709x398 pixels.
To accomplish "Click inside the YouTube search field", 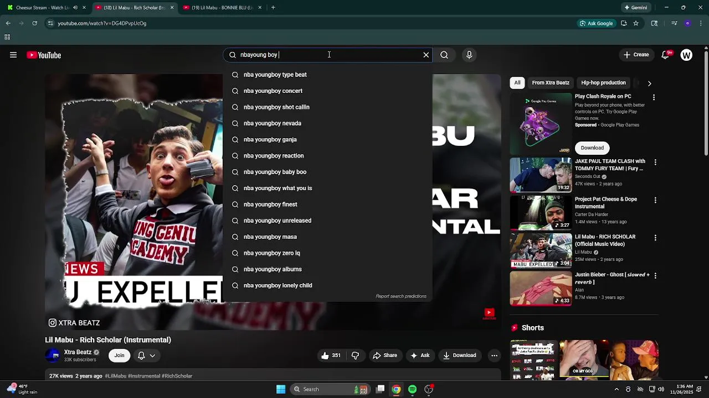I will pyautogui.click(x=328, y=55).
